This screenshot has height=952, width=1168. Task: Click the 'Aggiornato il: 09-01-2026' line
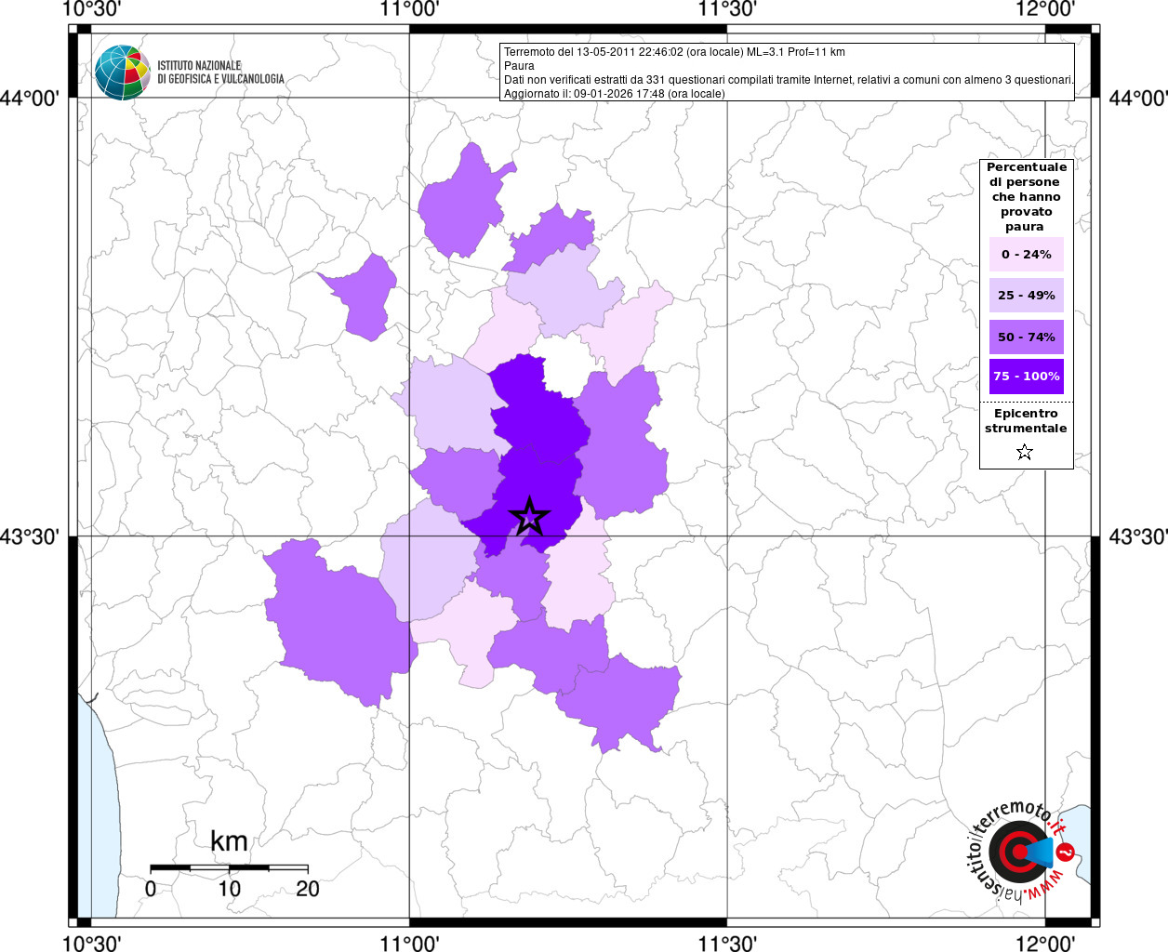614,94
